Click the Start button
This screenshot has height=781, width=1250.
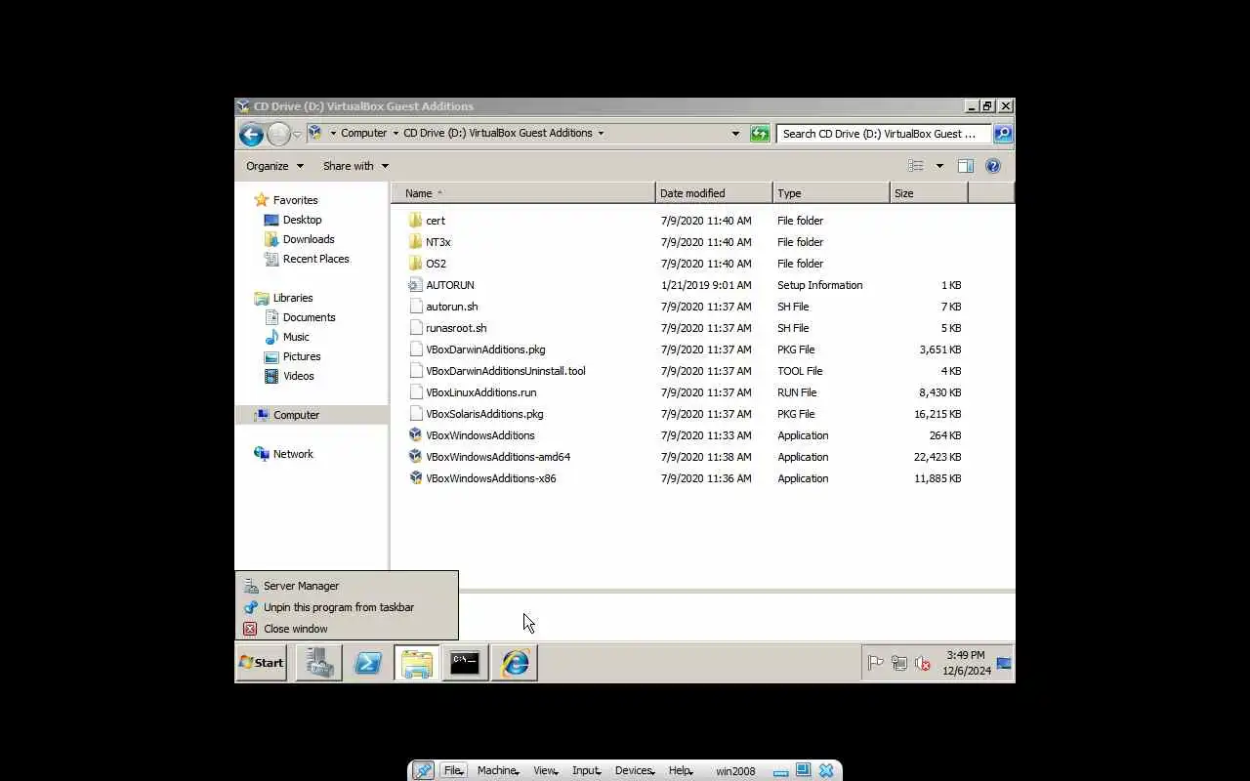tap(262, 663)
